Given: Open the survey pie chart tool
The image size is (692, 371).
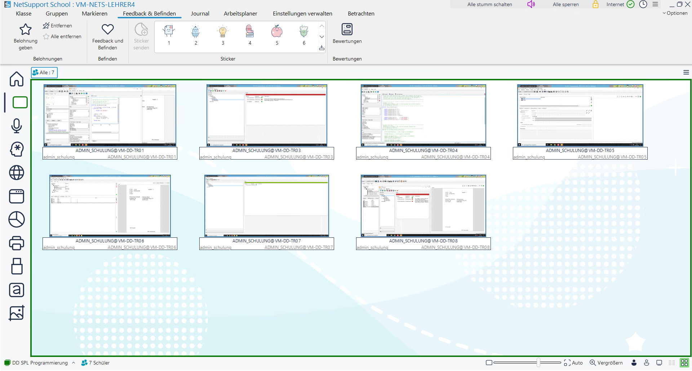Looking at the screenshot, I should [x=16, y=219].
